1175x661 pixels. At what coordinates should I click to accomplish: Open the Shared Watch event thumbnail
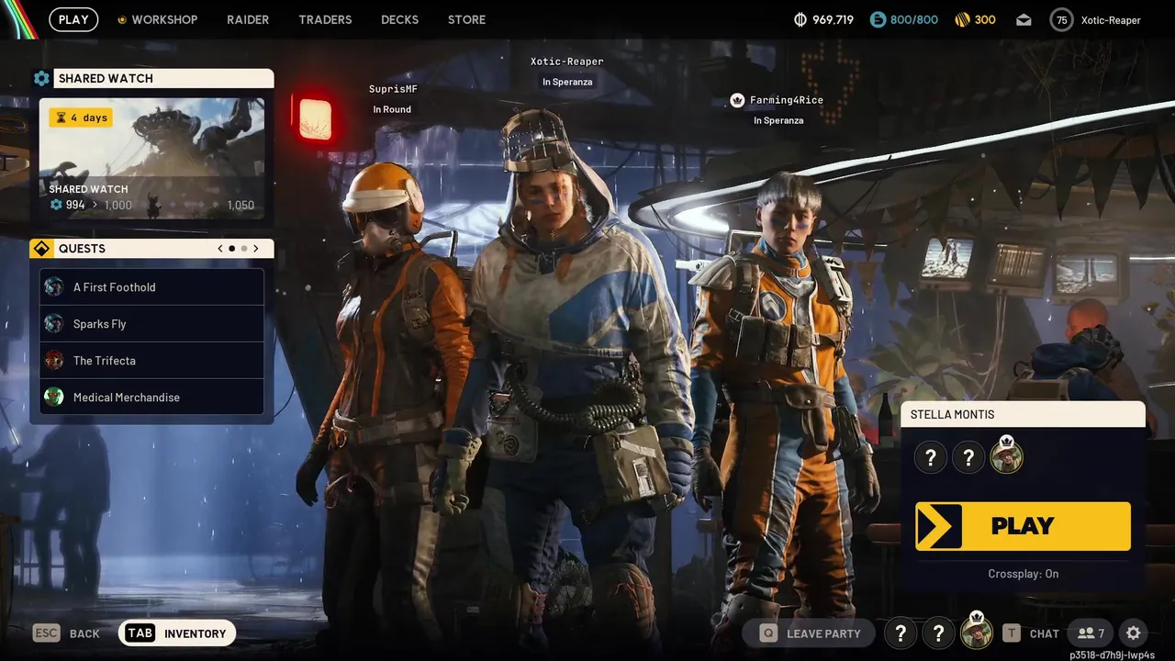click(x=151, y=159)
